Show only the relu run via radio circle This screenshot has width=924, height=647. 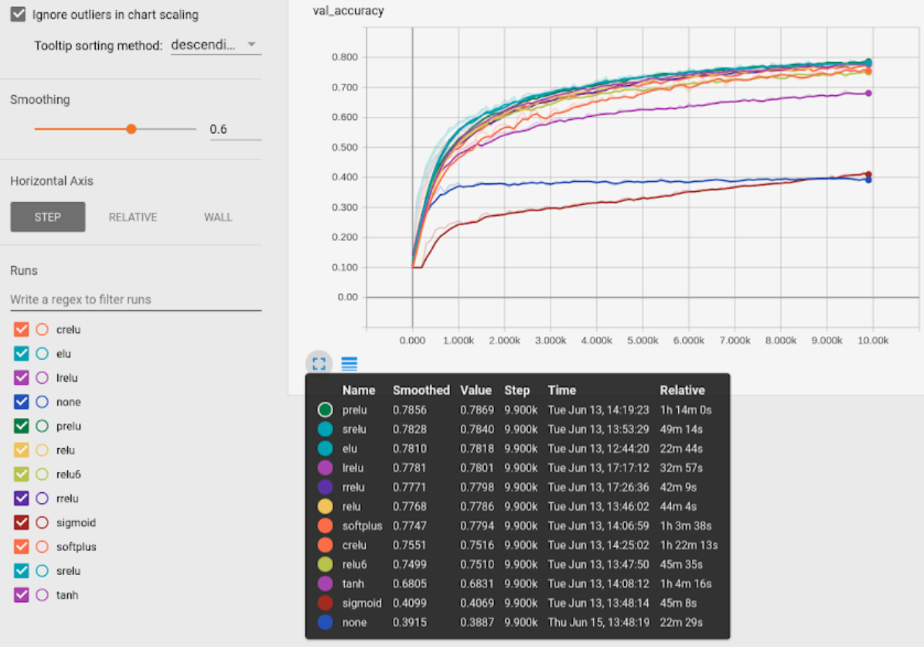(x=42, y=450)
